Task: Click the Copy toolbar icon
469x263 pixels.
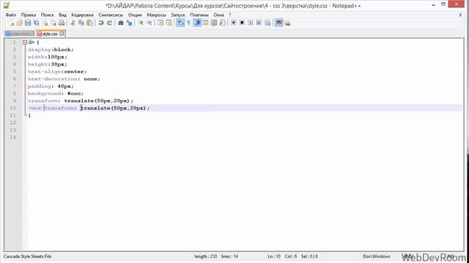Action: pos(81,23)
